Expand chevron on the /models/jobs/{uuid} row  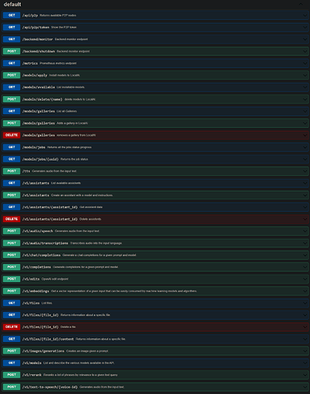click(304, 159)
